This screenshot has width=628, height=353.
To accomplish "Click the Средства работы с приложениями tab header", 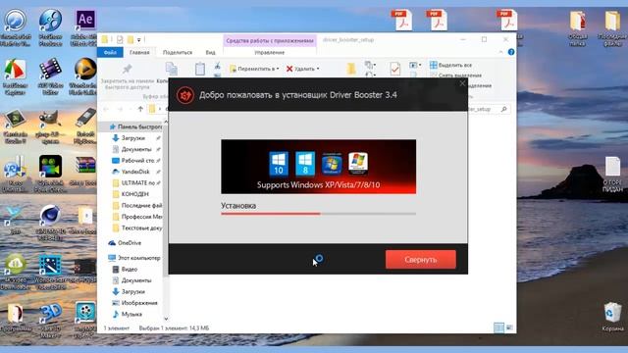I will (x=270, y=40).
